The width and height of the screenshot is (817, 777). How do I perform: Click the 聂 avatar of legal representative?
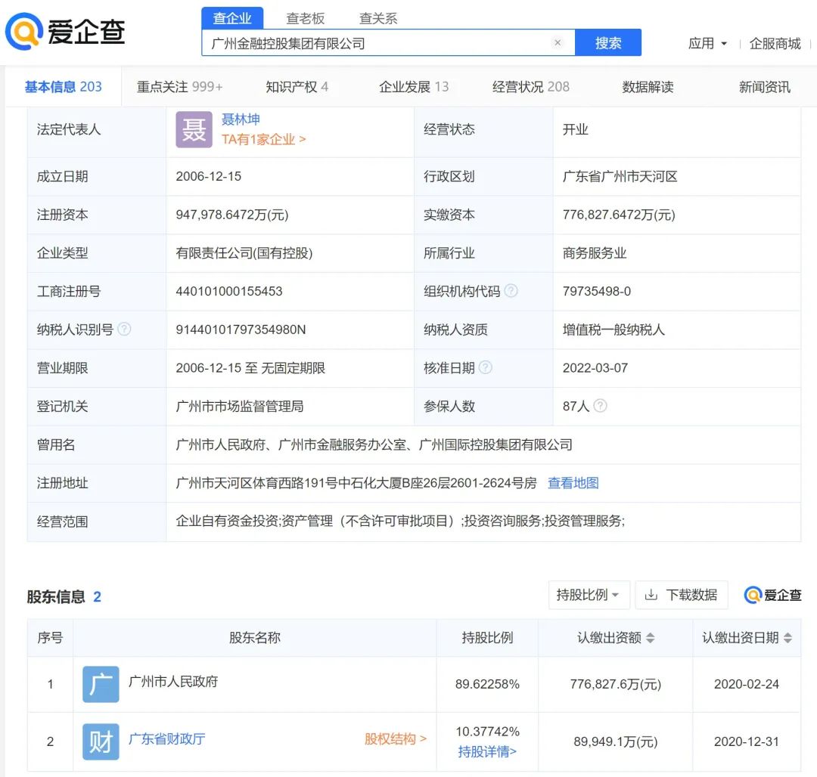click(194, 129)
